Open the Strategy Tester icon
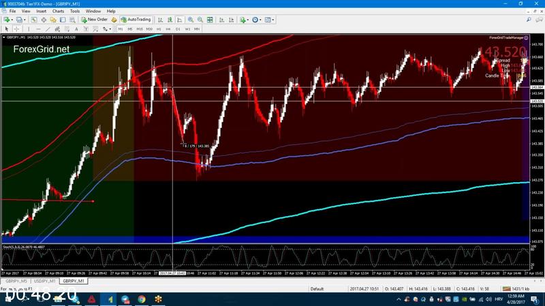 tap(72, 20)
